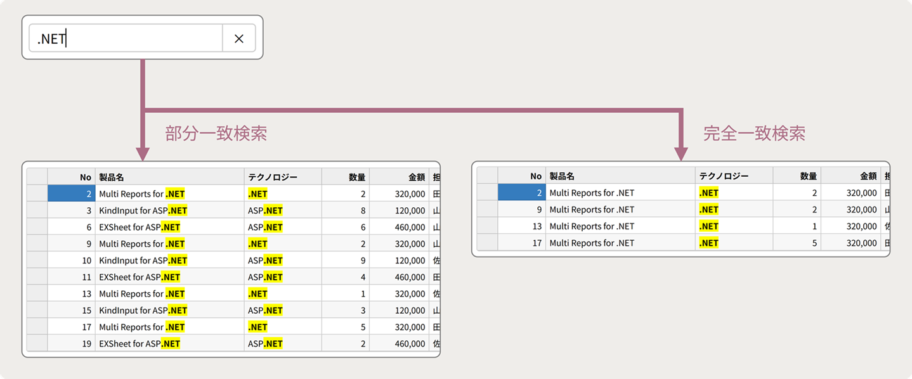Screen dimensions: 912x379
Task: Click No column header in right grid
Action: (521, 176)
